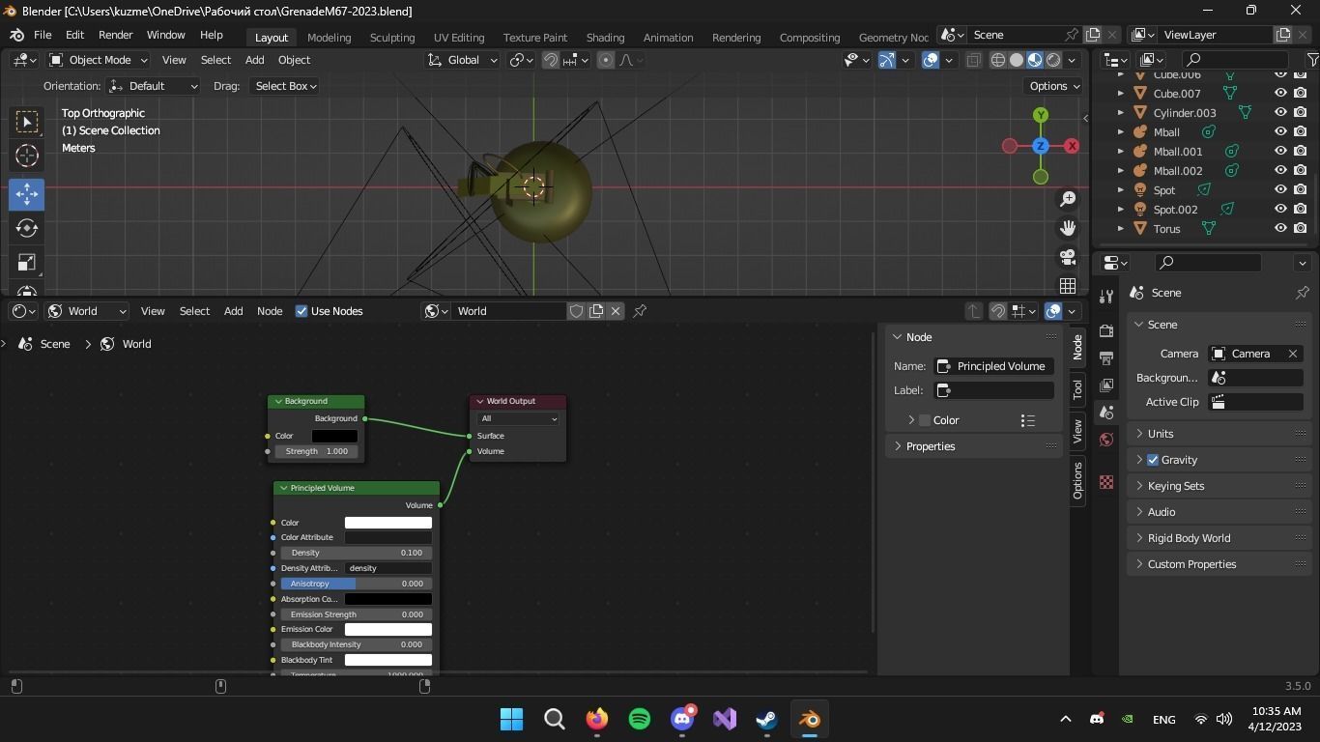Activate the Select Box tool icon
The image size is (1320, 742).
pyautogui.click(x=27, y=121)
